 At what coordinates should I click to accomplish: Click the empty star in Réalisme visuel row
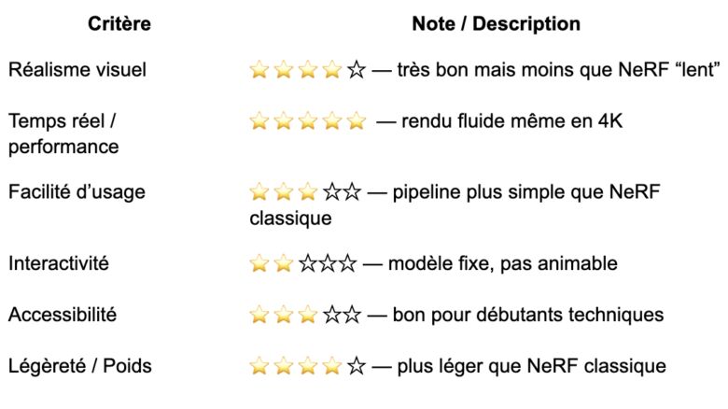[x=356, y=70]
